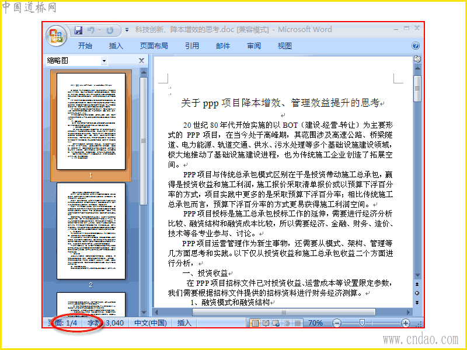Click the thumbnail pane vertical scrollbar thumb

[144, 141]
